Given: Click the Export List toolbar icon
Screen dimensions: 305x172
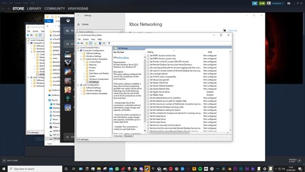Looking at the screenshot, I should tap(95, 43).
